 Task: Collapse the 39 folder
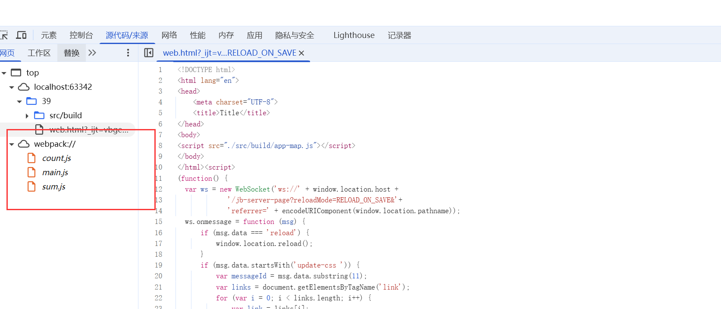(19, 101)
